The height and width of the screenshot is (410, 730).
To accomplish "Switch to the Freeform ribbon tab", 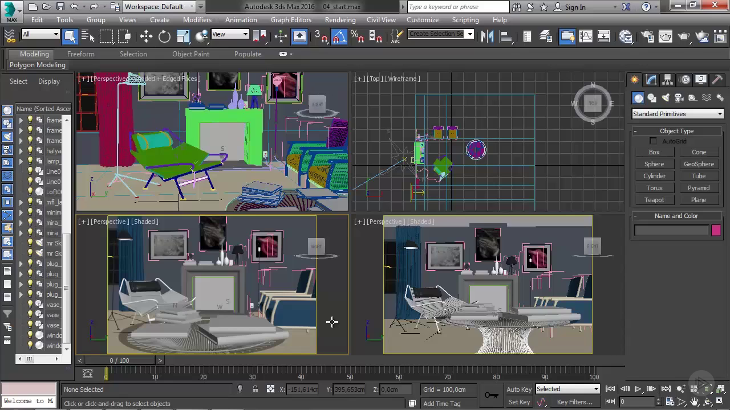I will click(x=81, y=54).
